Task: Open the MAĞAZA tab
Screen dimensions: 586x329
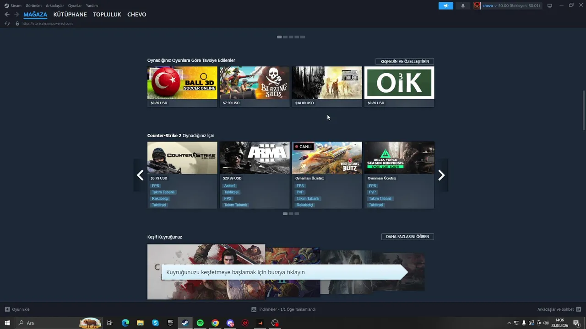Action: [35, 15]
